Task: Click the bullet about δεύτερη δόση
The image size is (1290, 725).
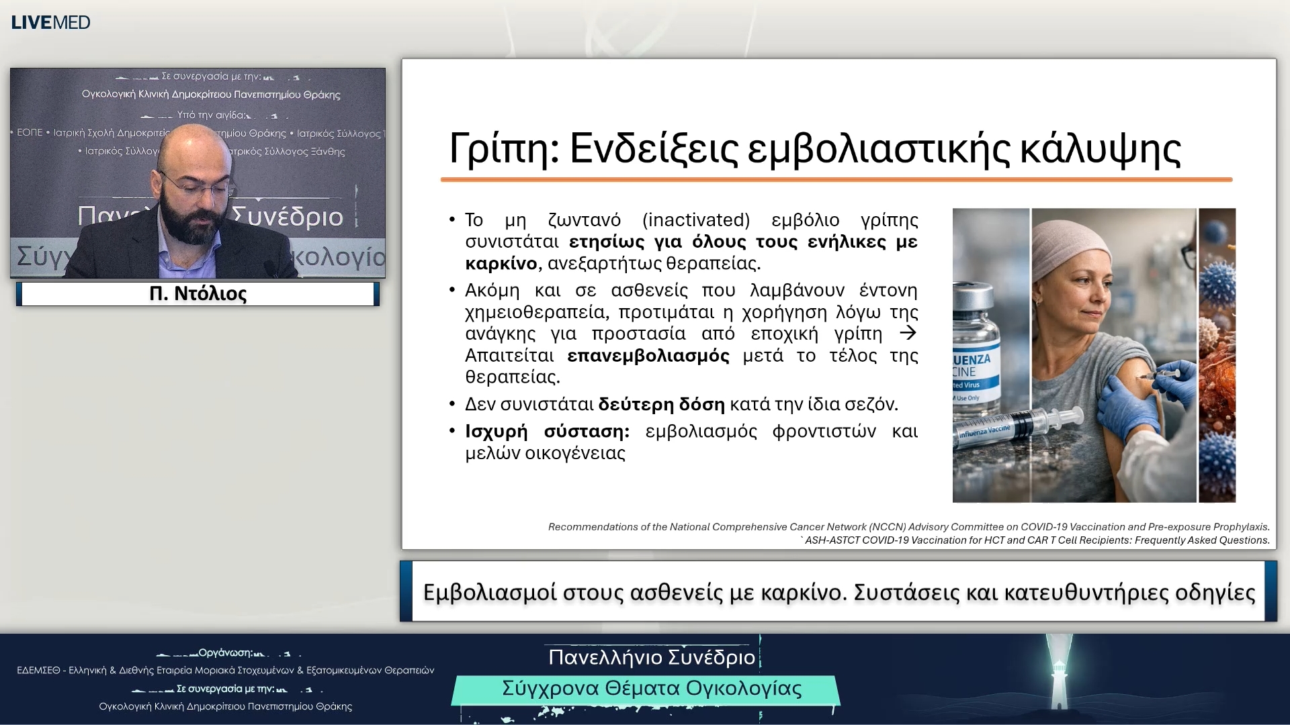Action: tap(672, 404)
